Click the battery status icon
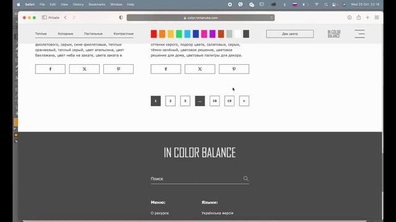 click(x=306, y=4)
